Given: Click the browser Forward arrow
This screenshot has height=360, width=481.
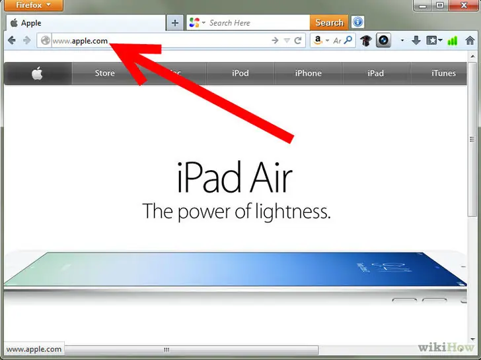Looking at the screenshot, I should (x=27, y=40).
